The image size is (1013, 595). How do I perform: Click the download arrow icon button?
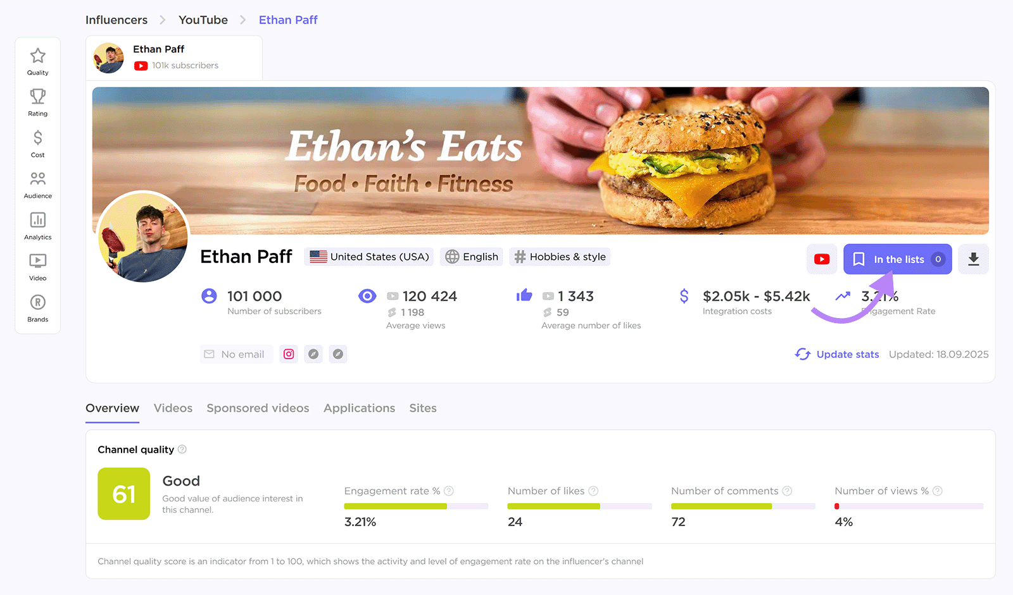[974, 259]
